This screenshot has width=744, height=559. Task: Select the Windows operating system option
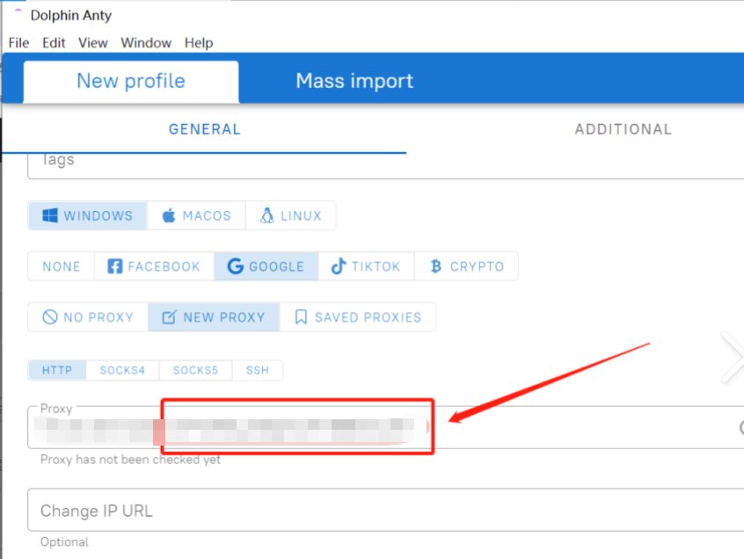pyautogui.click(x=88, y=215)
